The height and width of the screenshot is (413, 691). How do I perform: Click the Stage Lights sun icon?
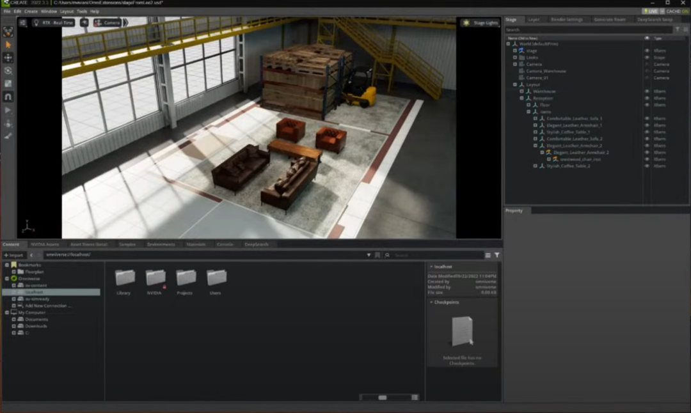[466, 23]
